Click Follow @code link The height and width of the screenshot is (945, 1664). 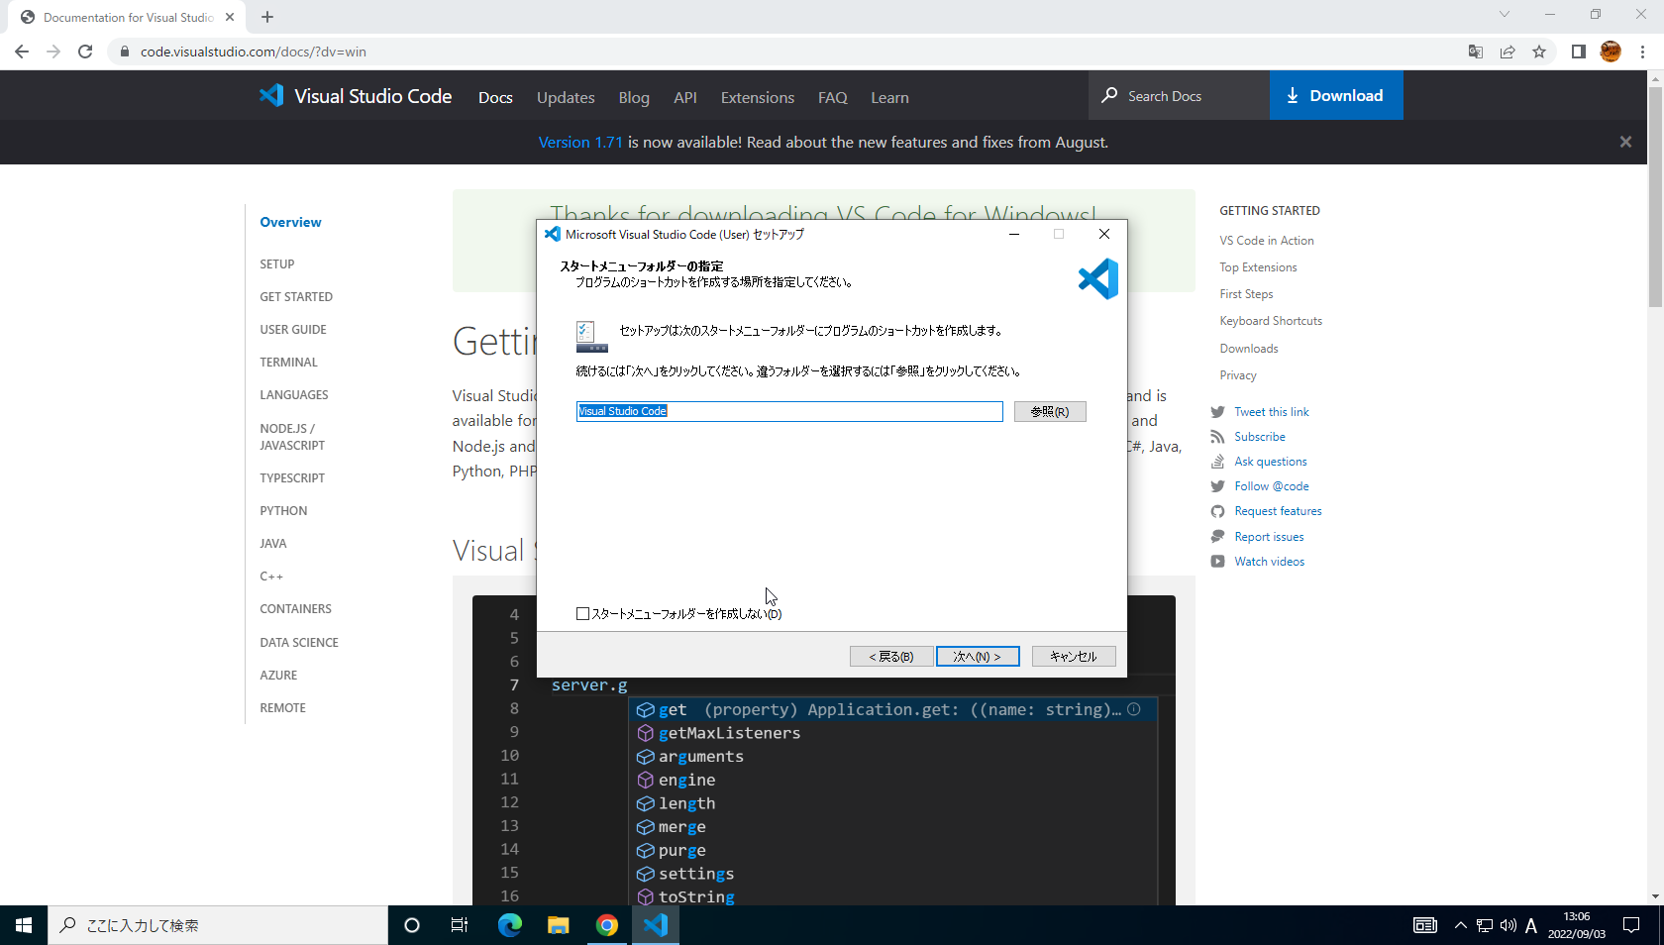1272,486
